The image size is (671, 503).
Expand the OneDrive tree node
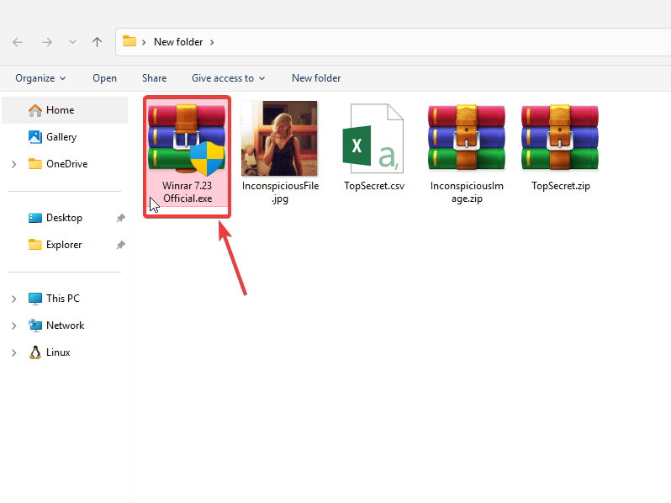(13, 164)
